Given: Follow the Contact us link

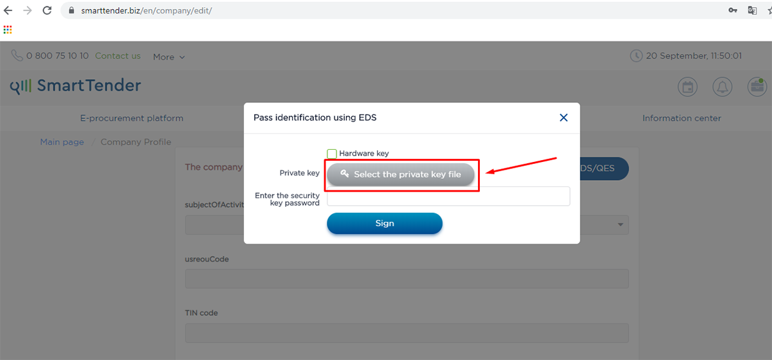Looking at the screenshot, I should (118, 56).
